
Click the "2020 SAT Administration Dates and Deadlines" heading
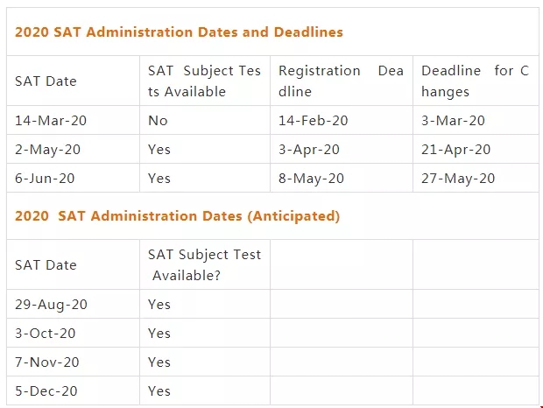point(179,32)
